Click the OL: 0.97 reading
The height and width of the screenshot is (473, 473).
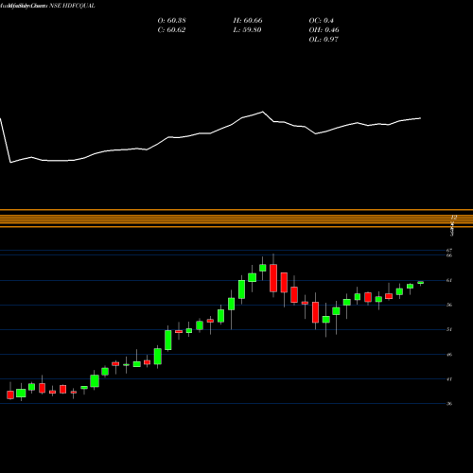[324, 40]
